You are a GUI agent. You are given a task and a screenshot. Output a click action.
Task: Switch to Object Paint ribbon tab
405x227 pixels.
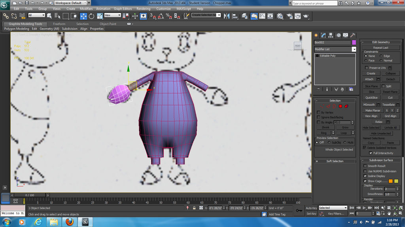[x=108, y=24]
